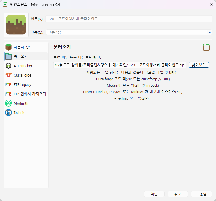The width and height of the screenshot is (216, 201).
Task: Open the 불러오기 import page
Action: coord(26,56)
